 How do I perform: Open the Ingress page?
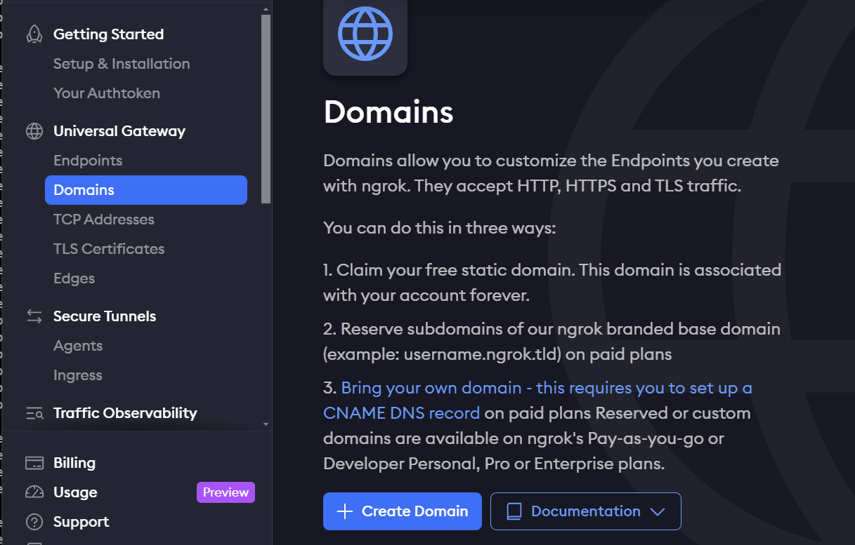click(78, 375)
